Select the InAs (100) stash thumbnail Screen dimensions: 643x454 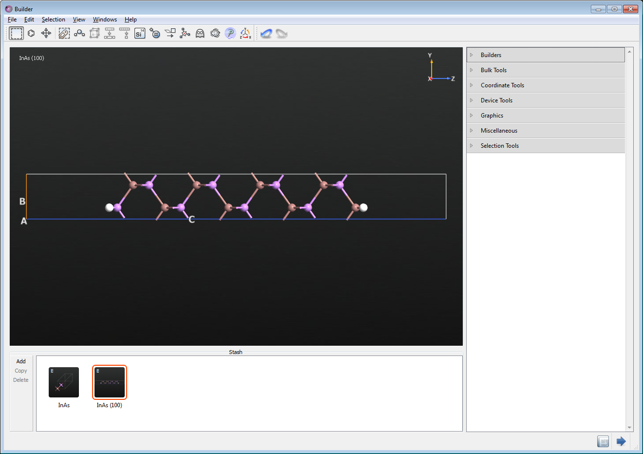pyautogui.click(x=110, y=382)
